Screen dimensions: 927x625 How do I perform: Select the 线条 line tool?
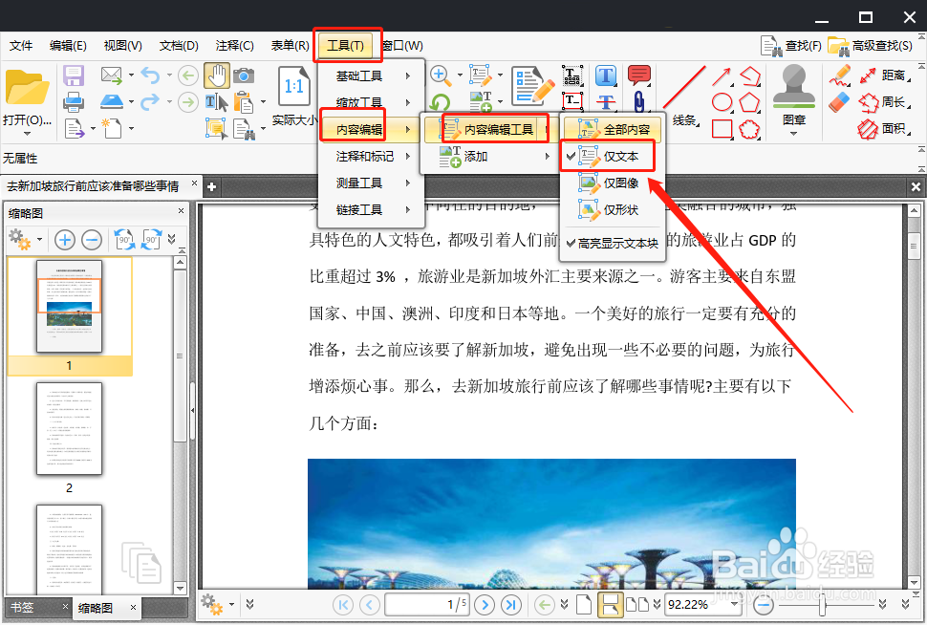pos(684,95)
